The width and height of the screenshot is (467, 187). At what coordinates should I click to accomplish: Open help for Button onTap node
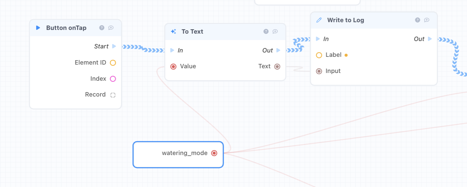102,28
